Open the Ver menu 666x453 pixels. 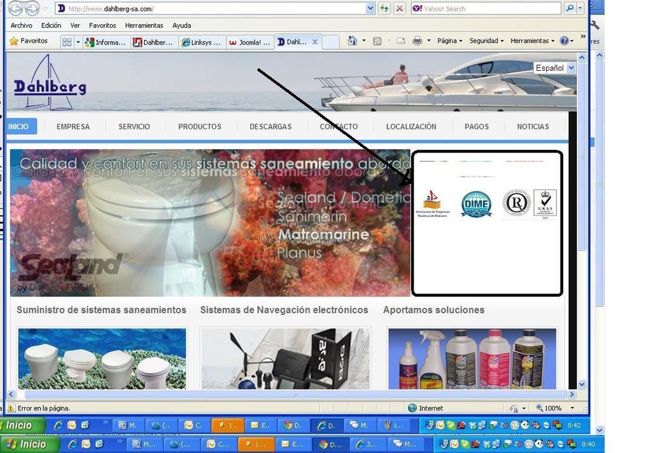75,25
